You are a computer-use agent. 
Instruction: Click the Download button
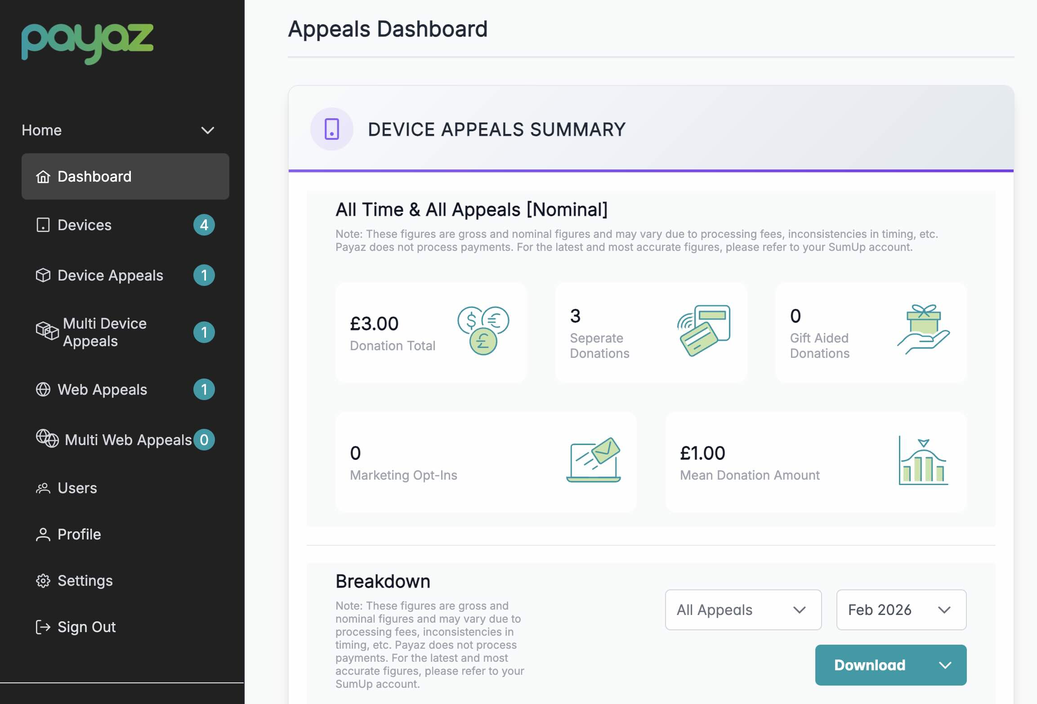point(870,665)
